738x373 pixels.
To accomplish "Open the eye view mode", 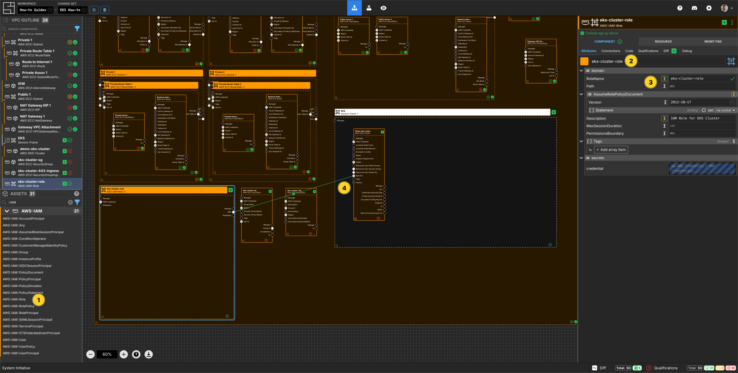I will point(383,8).
